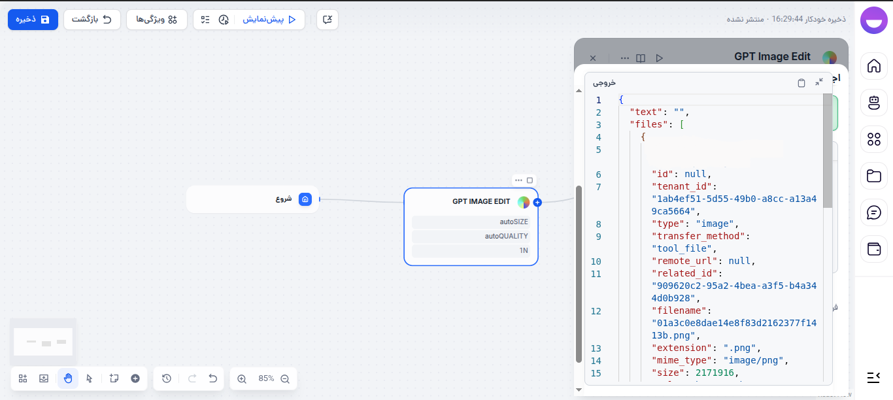Undo the last canvas action
Viewport: 893px width, 400px height.
click(x=212, y=378)
